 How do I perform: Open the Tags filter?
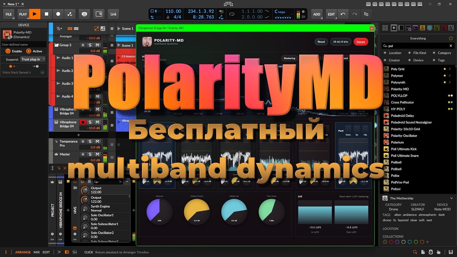[x=438, y=60]
